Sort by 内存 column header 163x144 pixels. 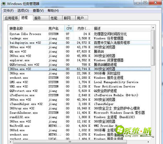click(83, 28)
